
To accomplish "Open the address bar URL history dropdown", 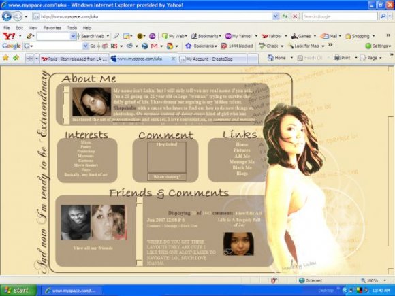I will click(276, 16).
